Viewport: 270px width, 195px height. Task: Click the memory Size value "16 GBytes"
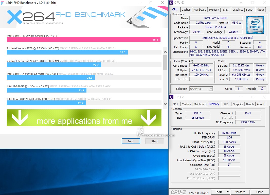pyautogui.click(x=197, y=118)
